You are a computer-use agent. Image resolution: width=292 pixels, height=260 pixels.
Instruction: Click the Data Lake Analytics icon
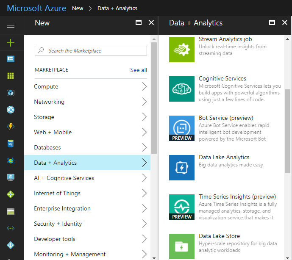pos(182,168)
